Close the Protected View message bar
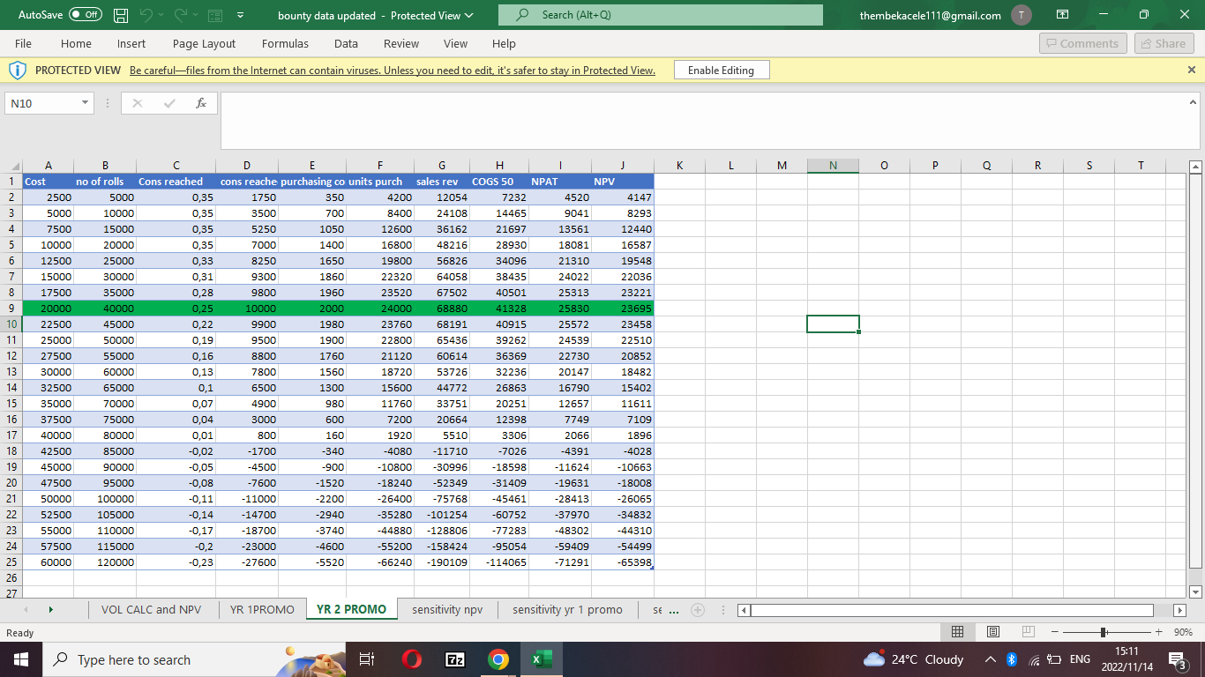 [1192, 70]
